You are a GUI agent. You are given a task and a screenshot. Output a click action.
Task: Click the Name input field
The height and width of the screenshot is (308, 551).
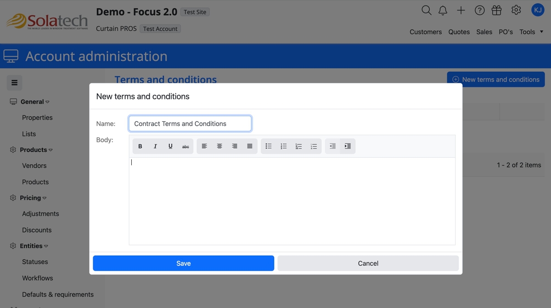190,124
